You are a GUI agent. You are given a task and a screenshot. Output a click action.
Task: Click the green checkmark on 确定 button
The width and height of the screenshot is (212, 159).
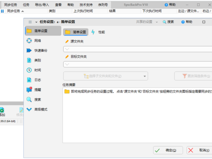157,150
